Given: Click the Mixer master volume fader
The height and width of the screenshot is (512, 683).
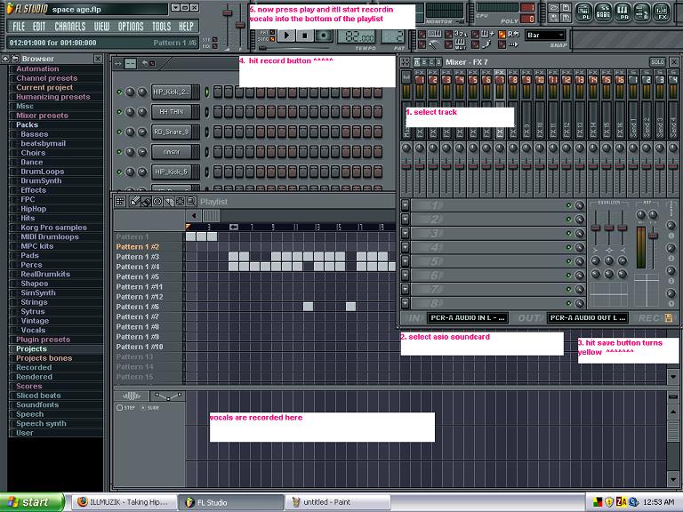Looking at the screenshot, I should [x=406, y=166].
